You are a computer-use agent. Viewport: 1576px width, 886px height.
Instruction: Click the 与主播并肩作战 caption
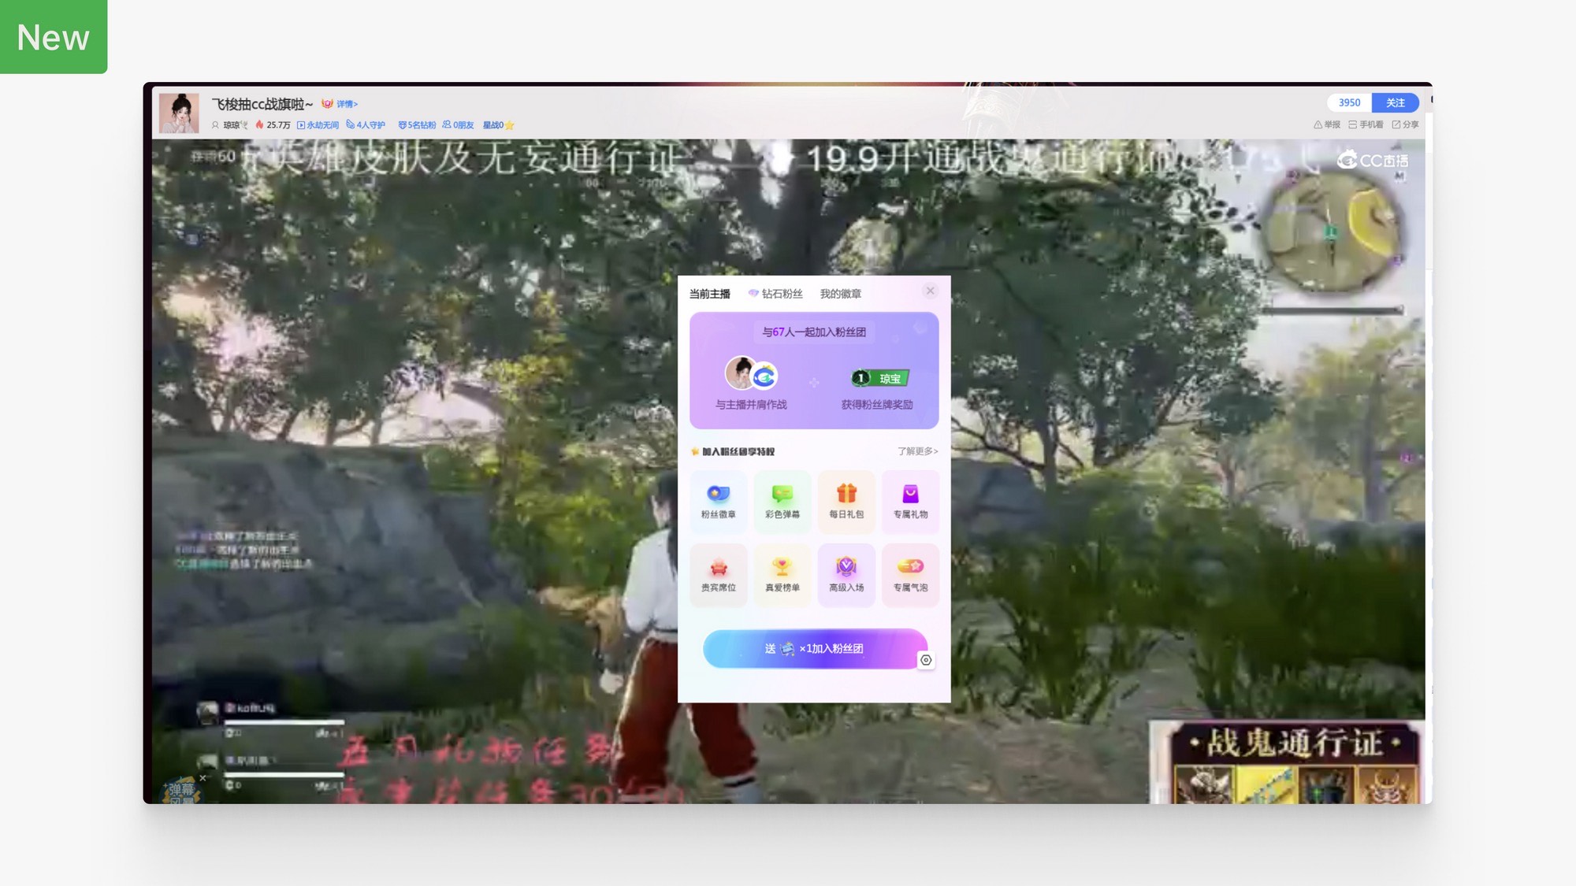[751, 405]
